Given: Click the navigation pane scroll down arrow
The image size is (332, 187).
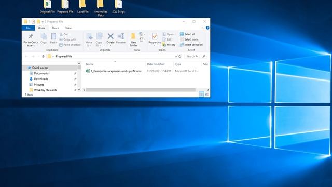Looking at the screenshot, I should pos(79,90).
